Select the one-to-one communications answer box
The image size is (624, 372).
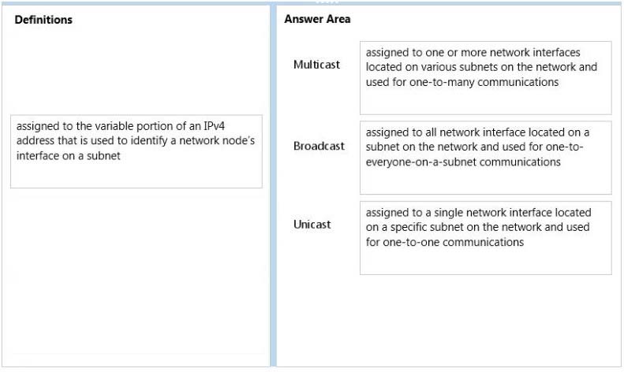485,238
